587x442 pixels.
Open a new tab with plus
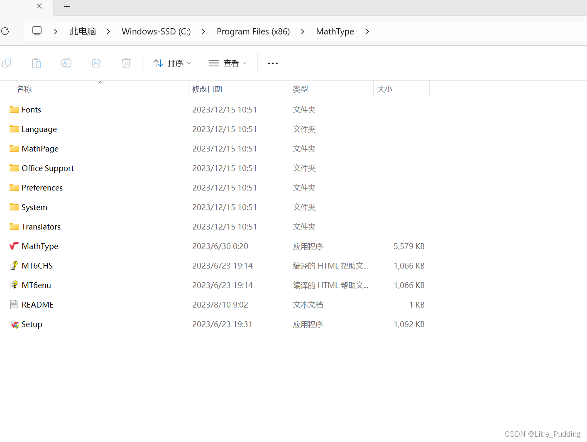(67, 6)
